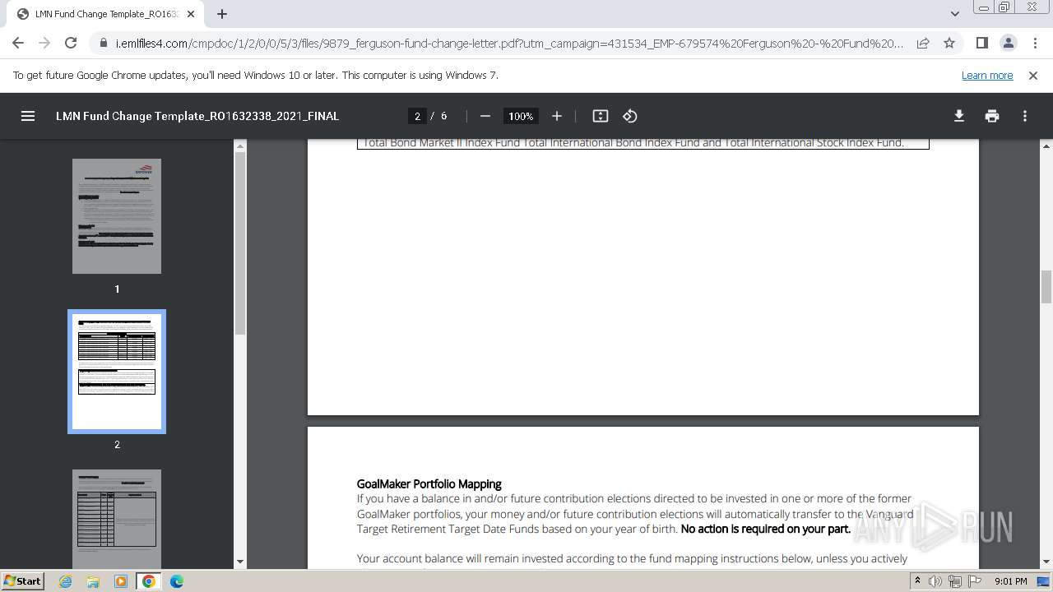This screenshot has width=1053, height=592.
Task: Zoom in with the plus icon
Action: pyautogui.click(x=557, y=116)
